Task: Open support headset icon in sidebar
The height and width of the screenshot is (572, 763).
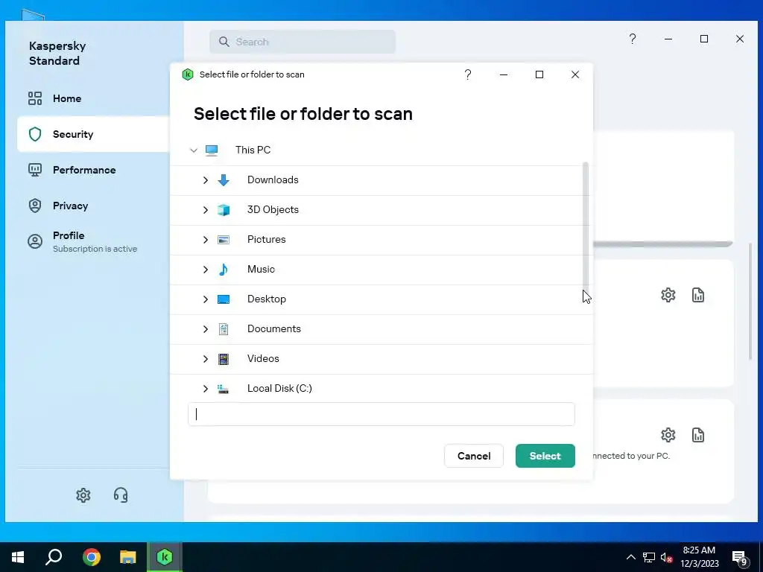Action: coord(121,495)
